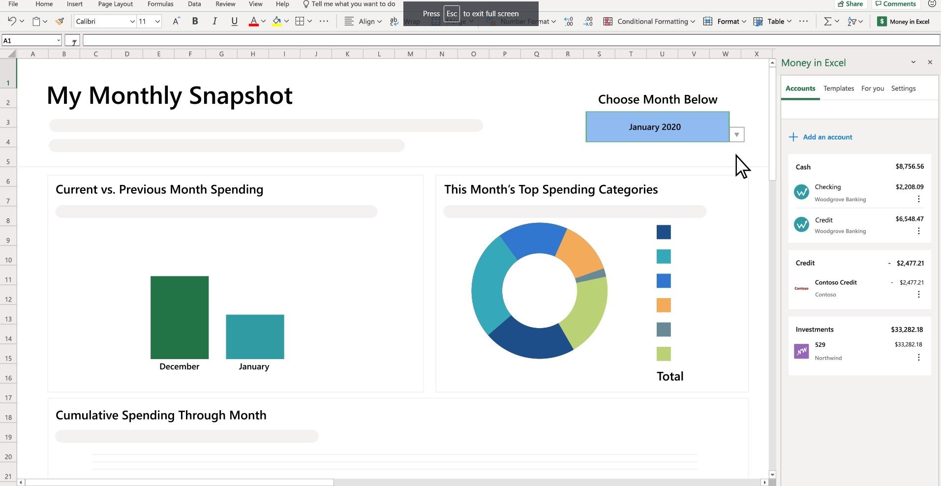This screenshot has height=486, width=941.
Task: Open the Table dropdown
Action: coord(772,21)
